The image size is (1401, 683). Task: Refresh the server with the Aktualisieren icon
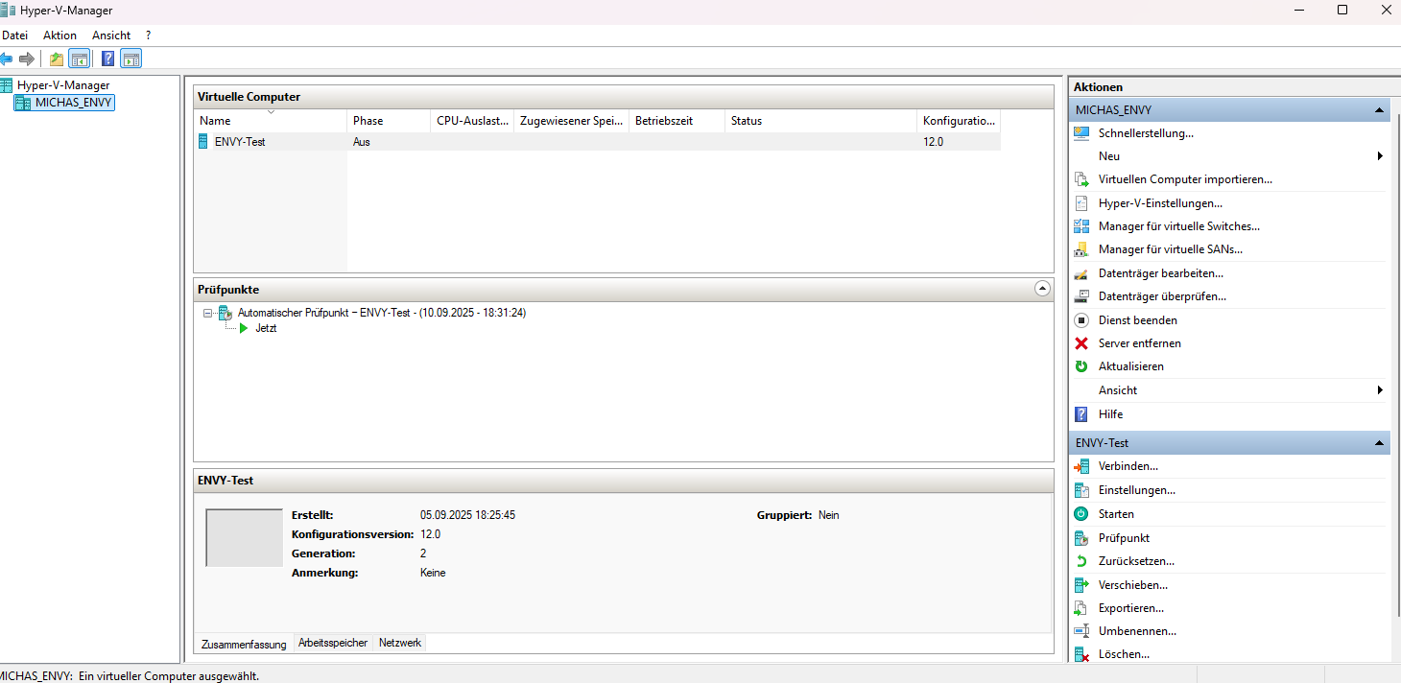click(x=1081, y=365)
